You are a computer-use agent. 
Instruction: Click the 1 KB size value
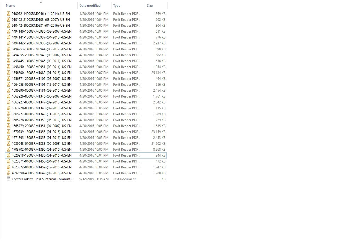coord(162,179)
